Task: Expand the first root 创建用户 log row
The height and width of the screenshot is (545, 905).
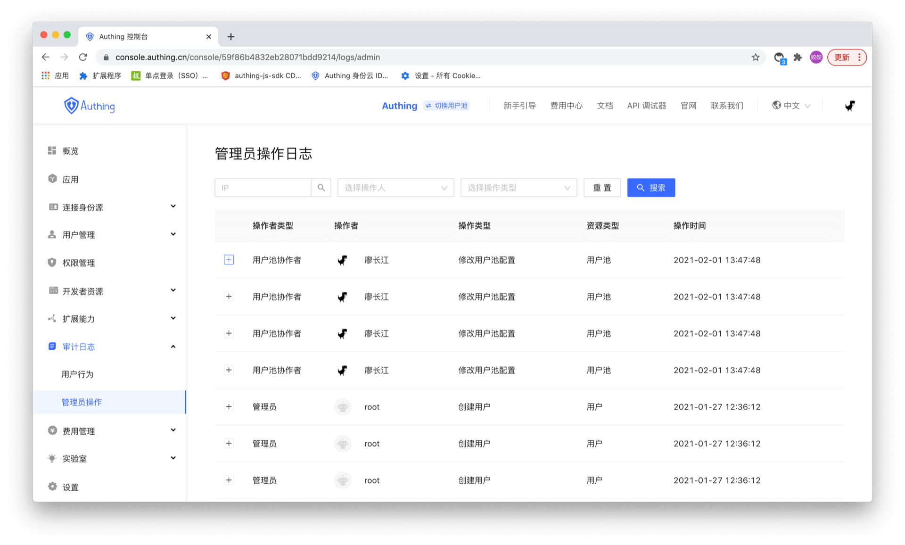Action: (x=229, y=407)
